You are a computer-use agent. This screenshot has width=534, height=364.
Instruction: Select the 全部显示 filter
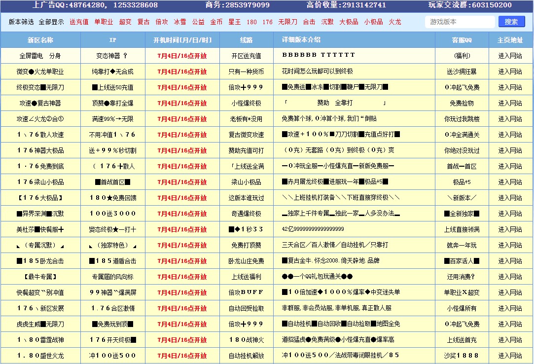(x=50, y=22)
